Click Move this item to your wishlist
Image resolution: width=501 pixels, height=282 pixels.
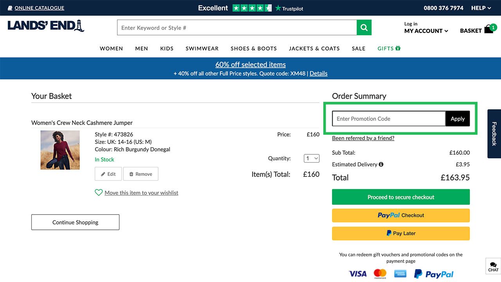141,193
